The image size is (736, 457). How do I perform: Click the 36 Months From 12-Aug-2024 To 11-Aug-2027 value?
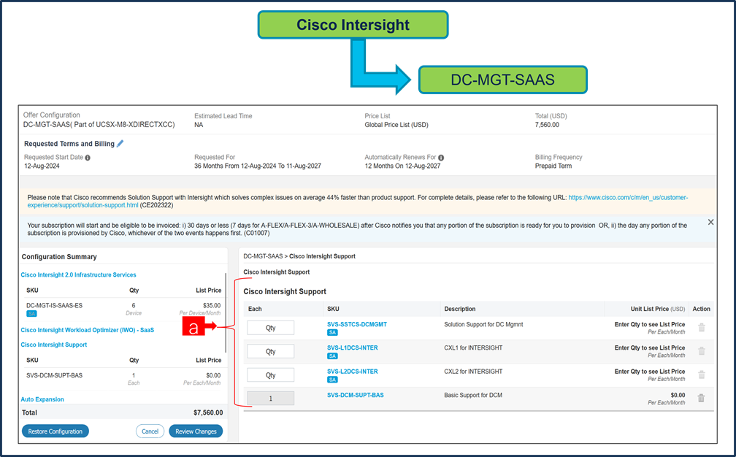click(258, 166)
